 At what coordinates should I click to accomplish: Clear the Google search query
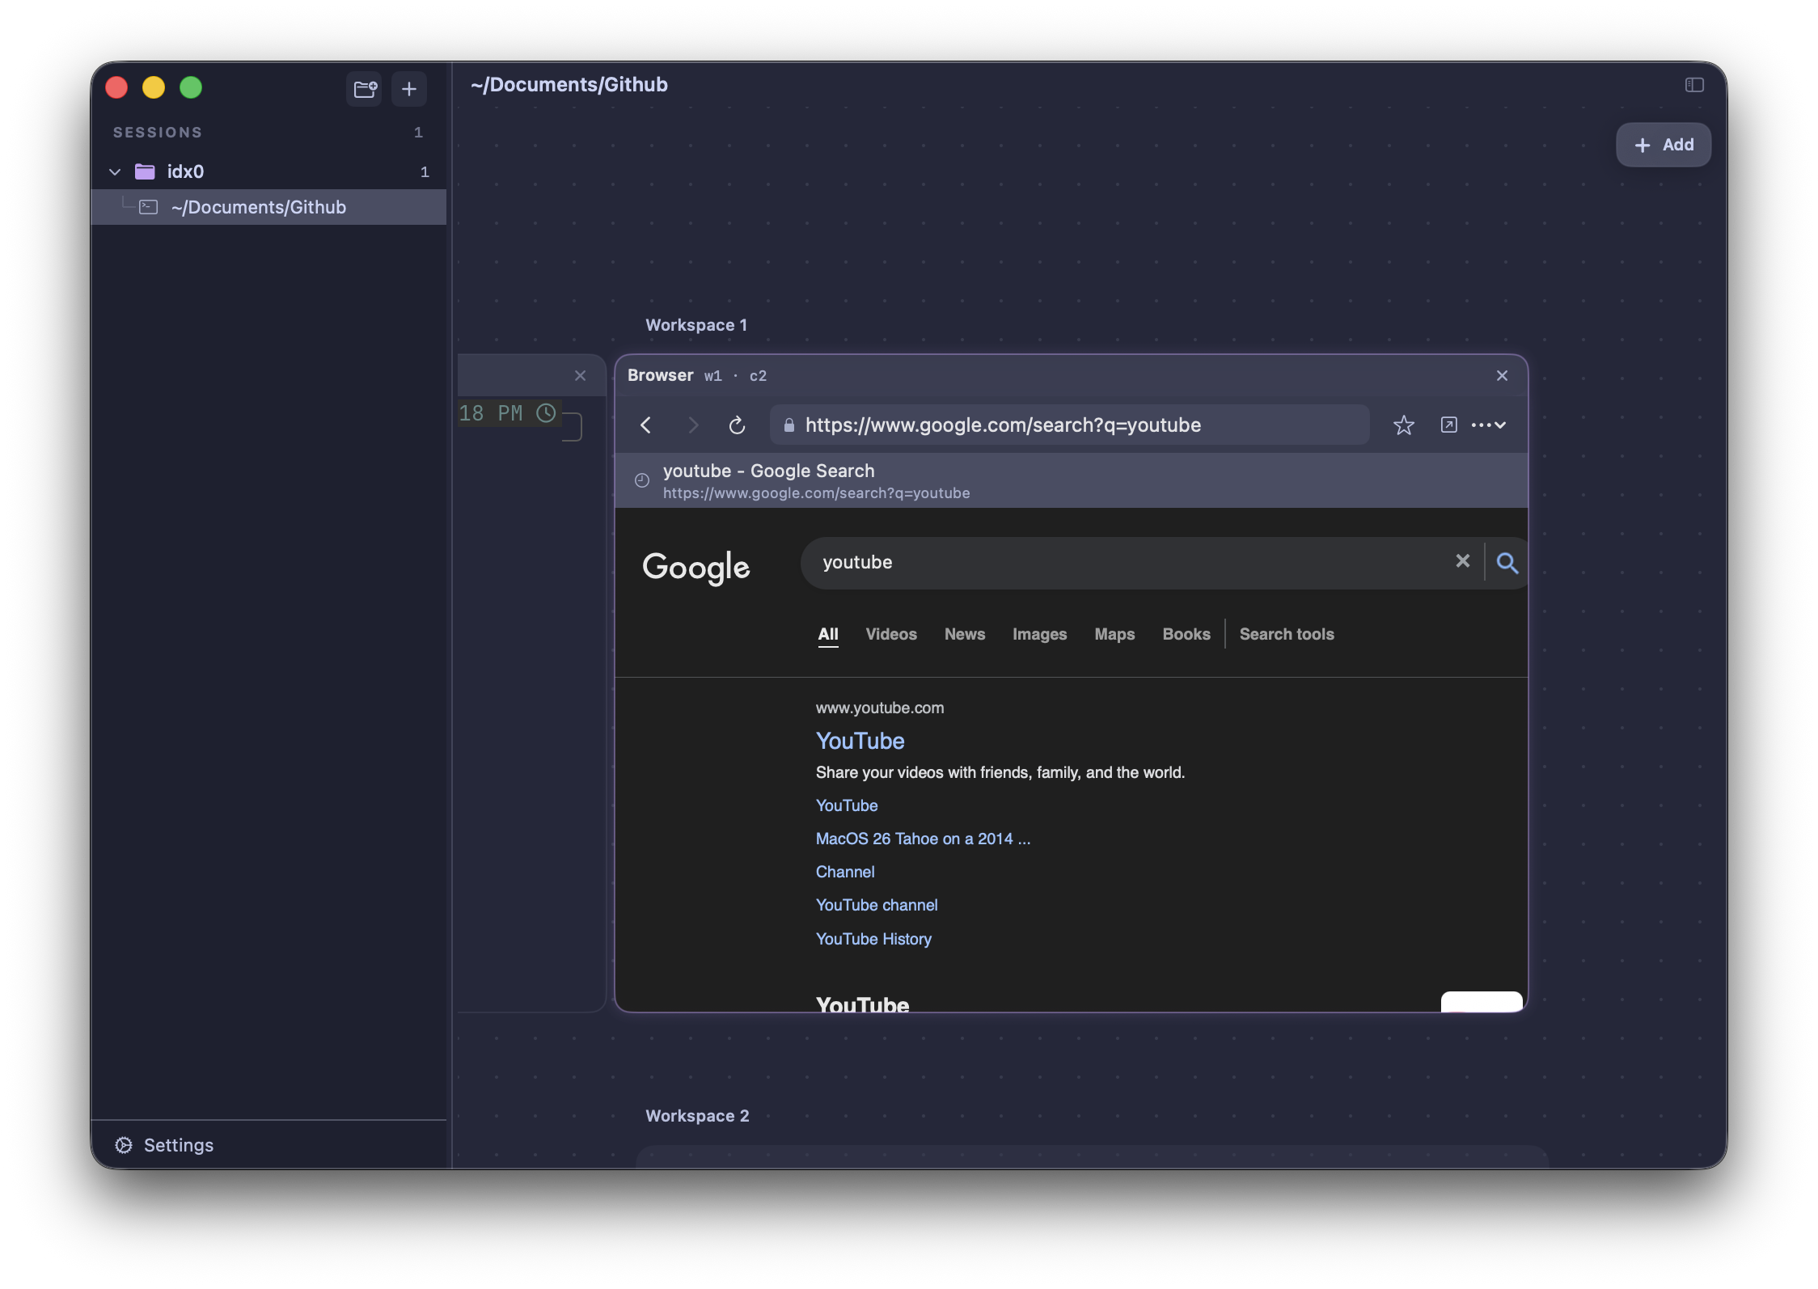(1463, 561)
